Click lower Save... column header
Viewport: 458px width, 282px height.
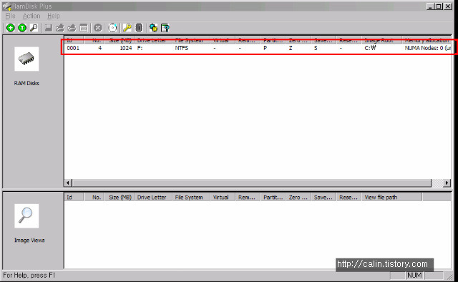click(323, 198)
